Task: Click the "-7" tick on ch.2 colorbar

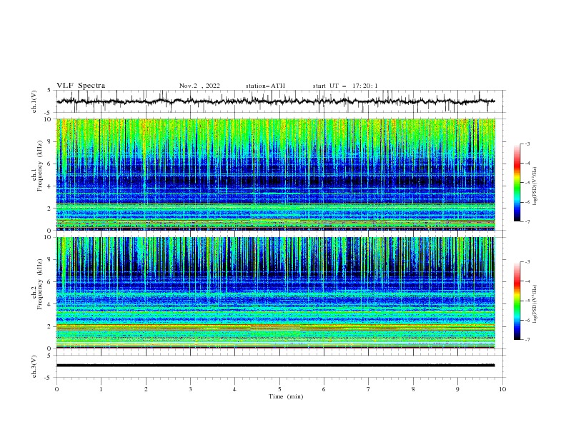Action: pyautogui.click(x=527, y=340)
